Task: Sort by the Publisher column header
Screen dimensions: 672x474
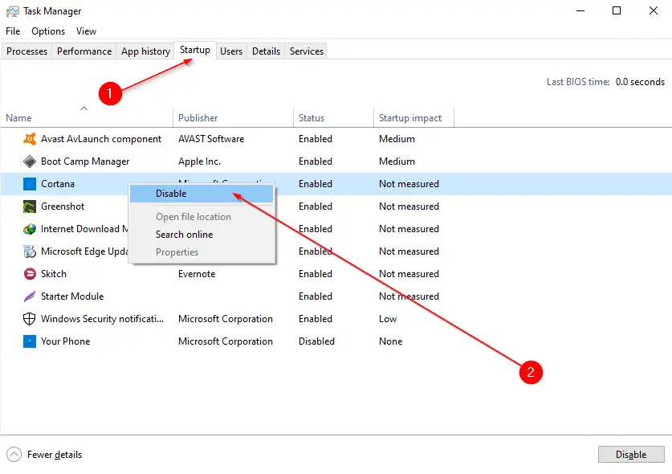Action: coord(233,118)
